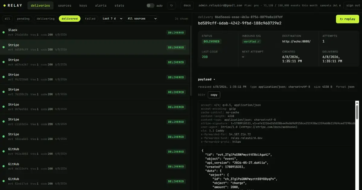Open the stats tab
The height and width of the screenshot is (190, 362).
(119, 5)
